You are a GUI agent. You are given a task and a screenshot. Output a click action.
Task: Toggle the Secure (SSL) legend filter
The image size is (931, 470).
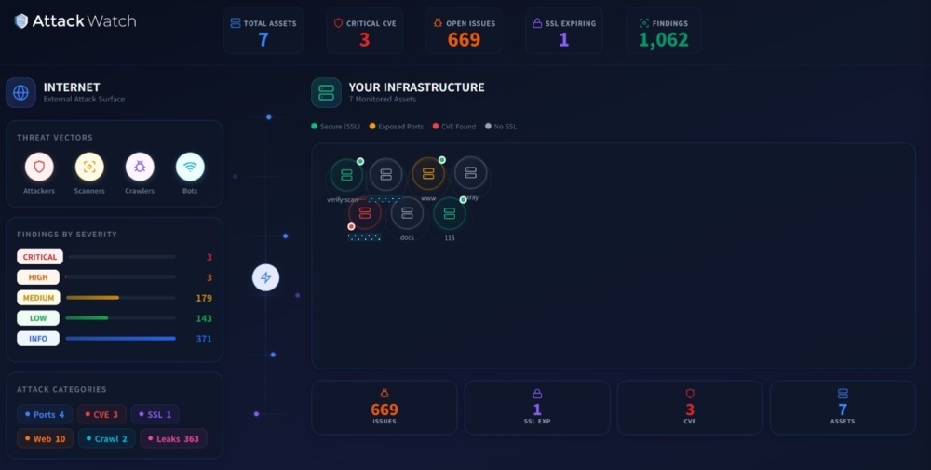(x=336, y=127)
